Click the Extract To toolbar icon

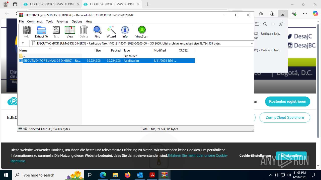coord(41,32)
